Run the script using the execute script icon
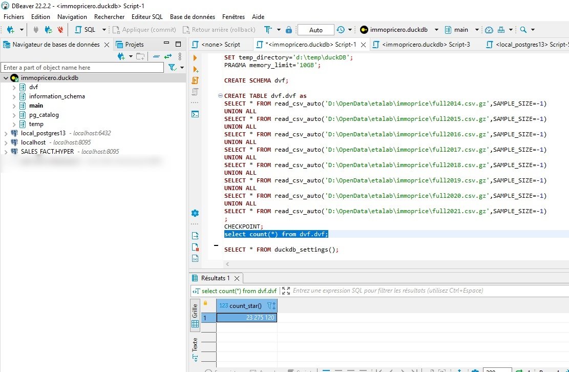569x372 pixels. (x=195, y=80)
